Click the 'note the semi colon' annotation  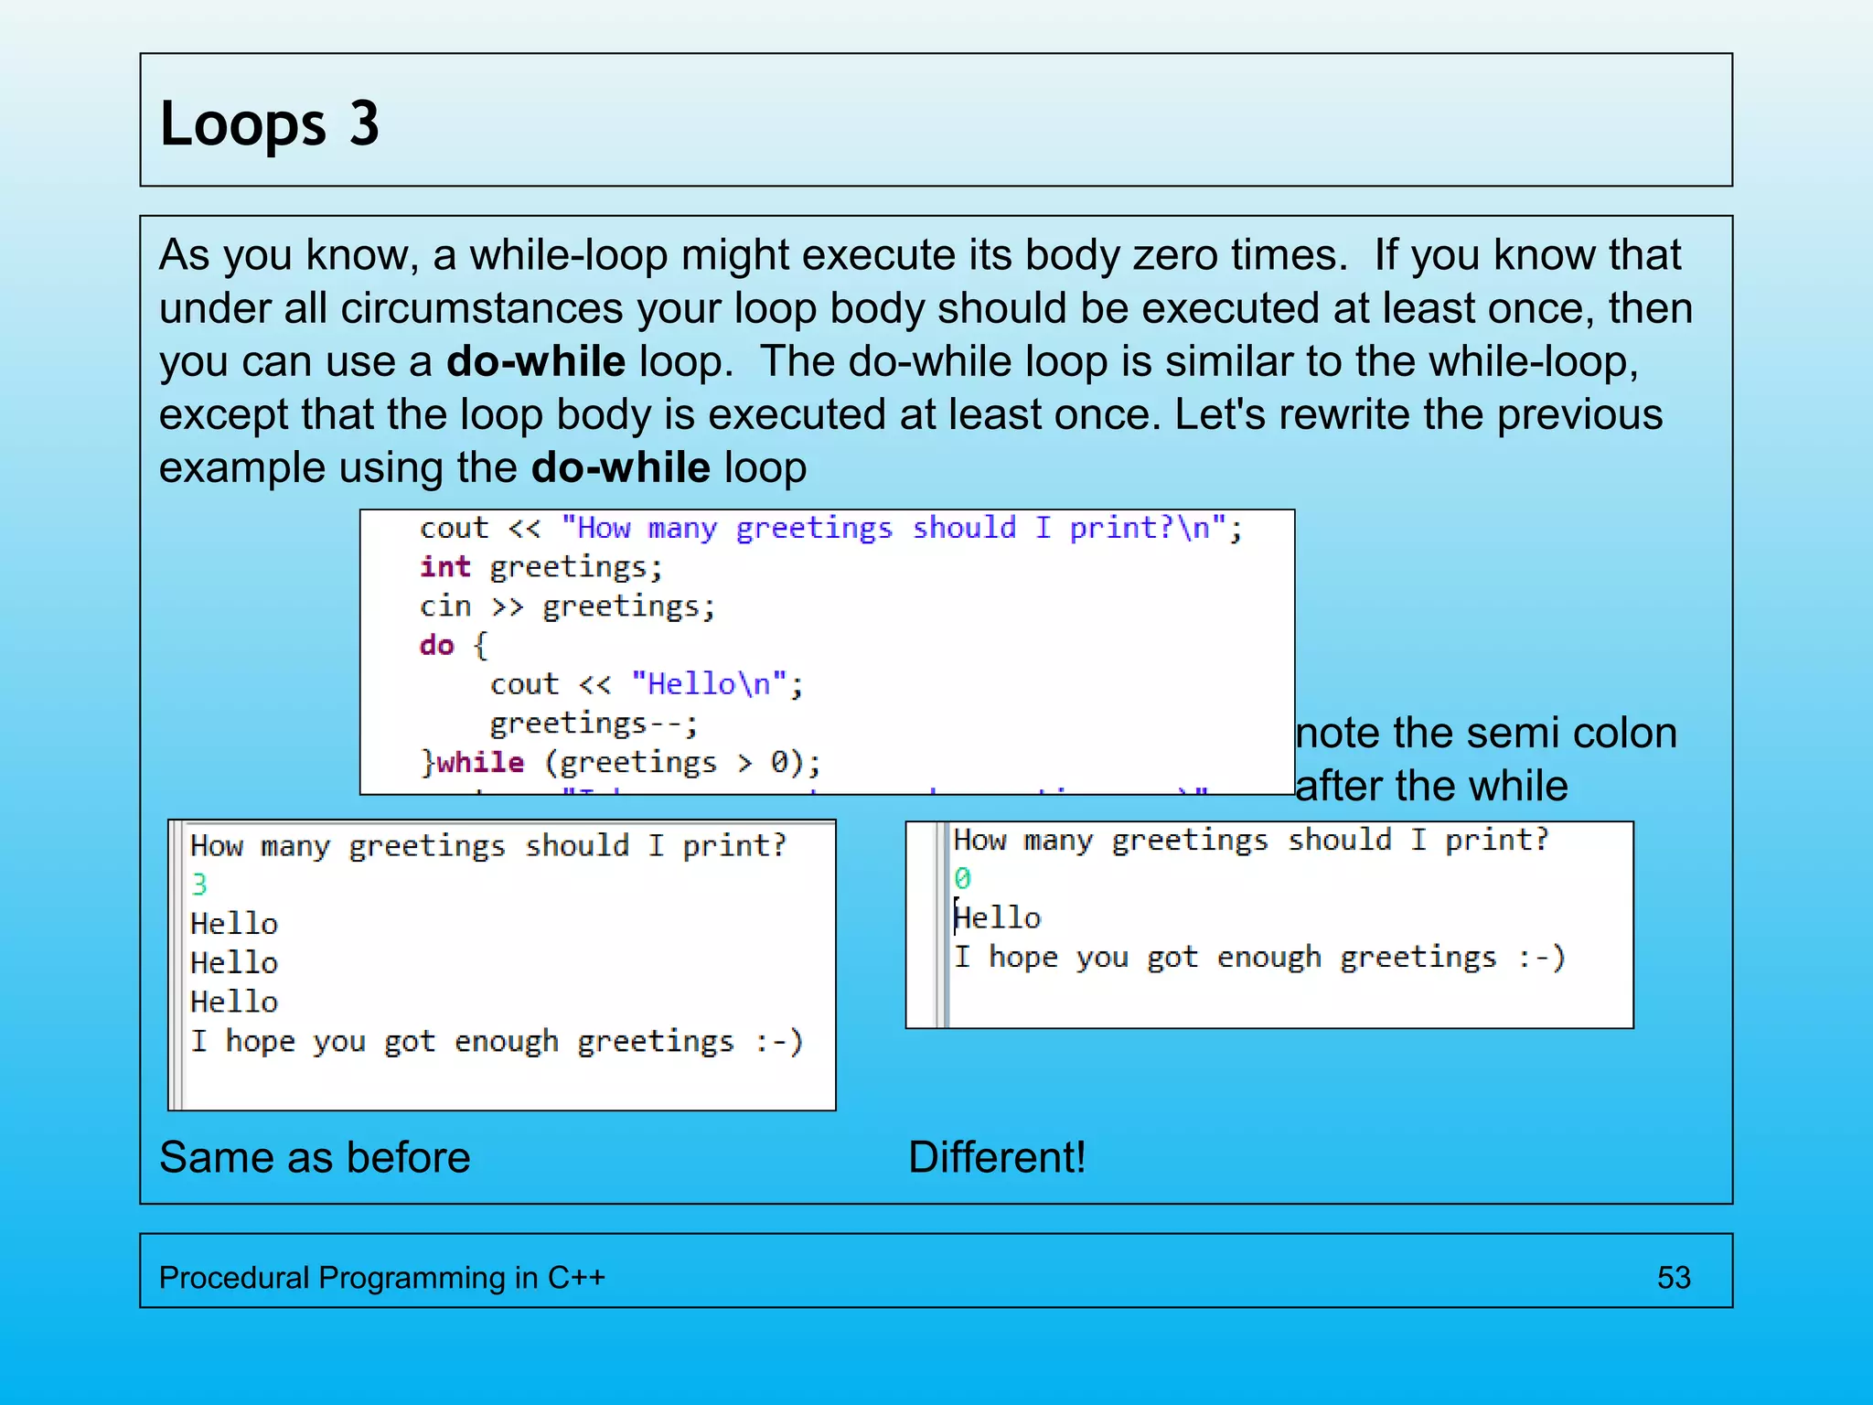click(1487, 733)
